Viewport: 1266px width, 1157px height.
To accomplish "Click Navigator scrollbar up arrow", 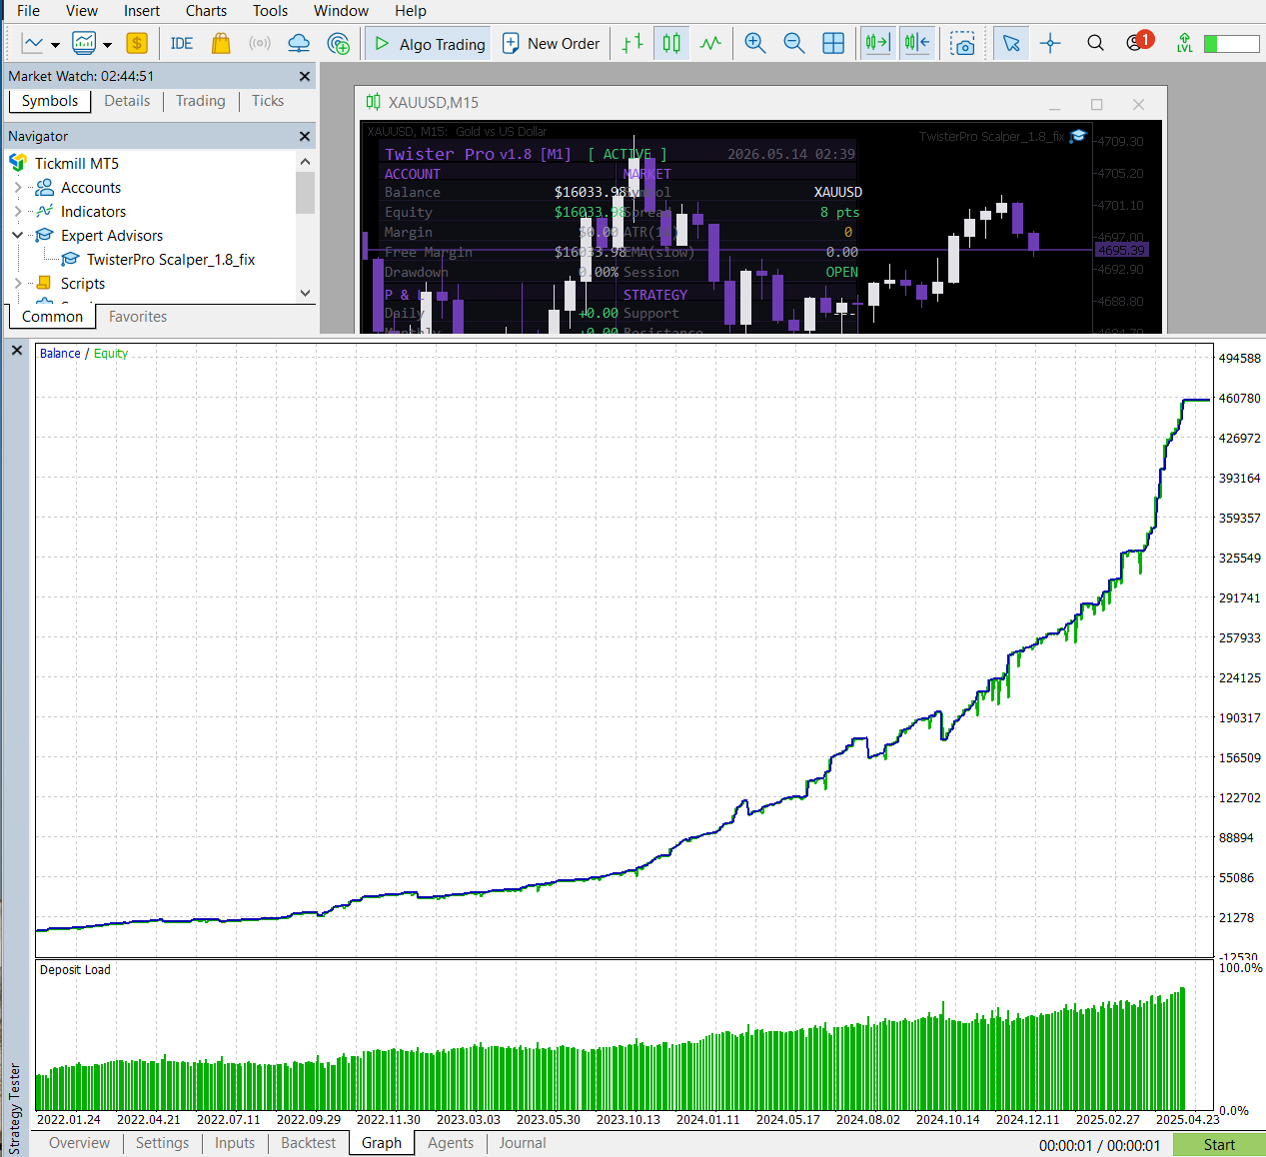I will (305, 161).
